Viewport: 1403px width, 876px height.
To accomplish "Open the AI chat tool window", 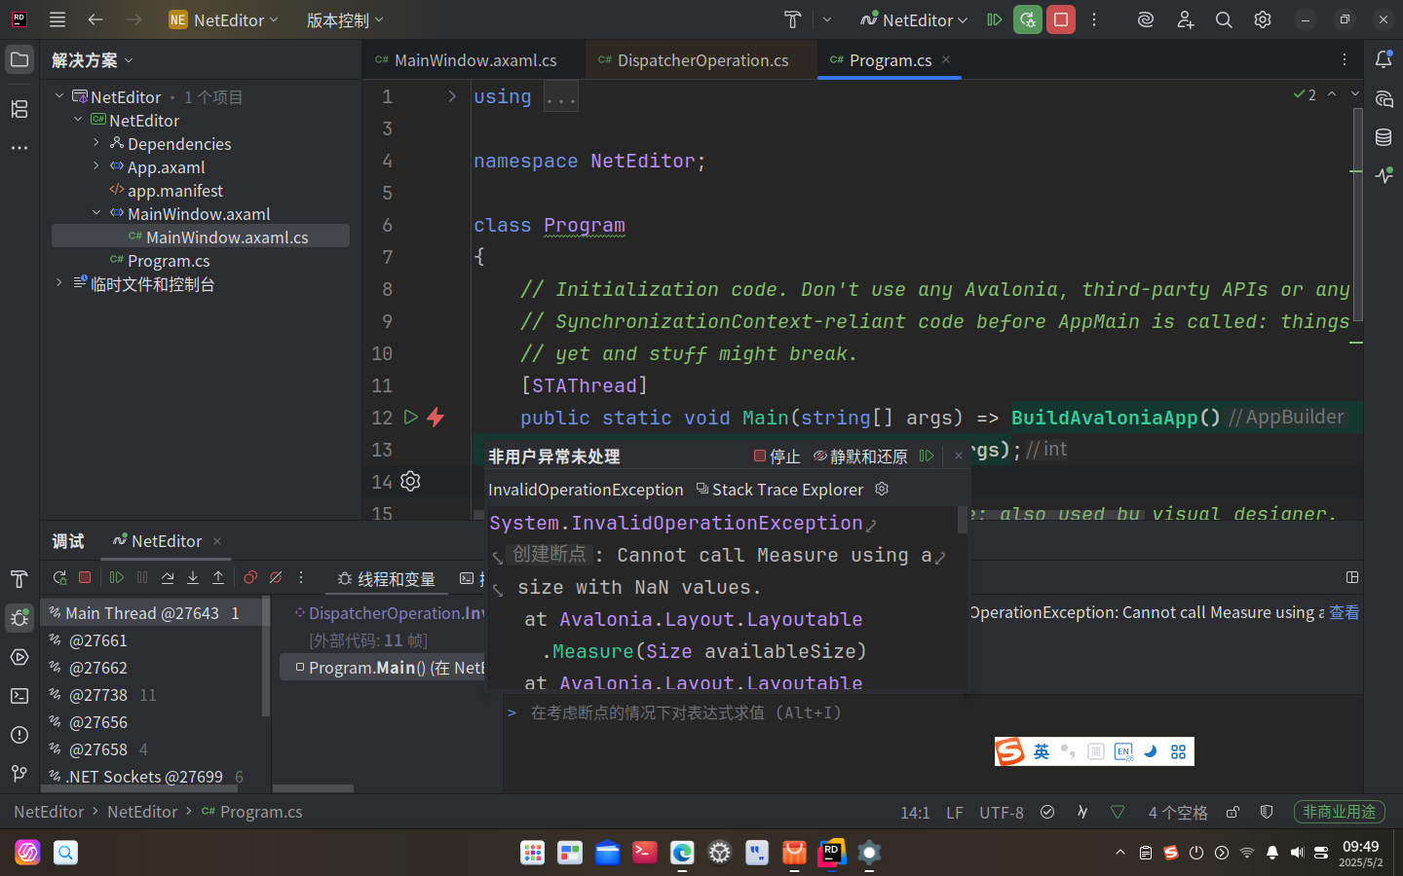I will (1384, 98).
